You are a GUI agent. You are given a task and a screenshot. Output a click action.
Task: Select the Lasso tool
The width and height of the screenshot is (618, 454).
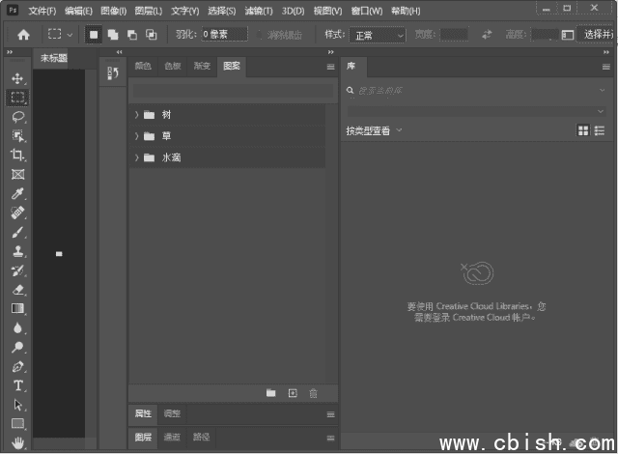click(x=17, y=117)
